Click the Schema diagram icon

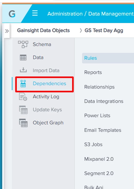[23, 44]
